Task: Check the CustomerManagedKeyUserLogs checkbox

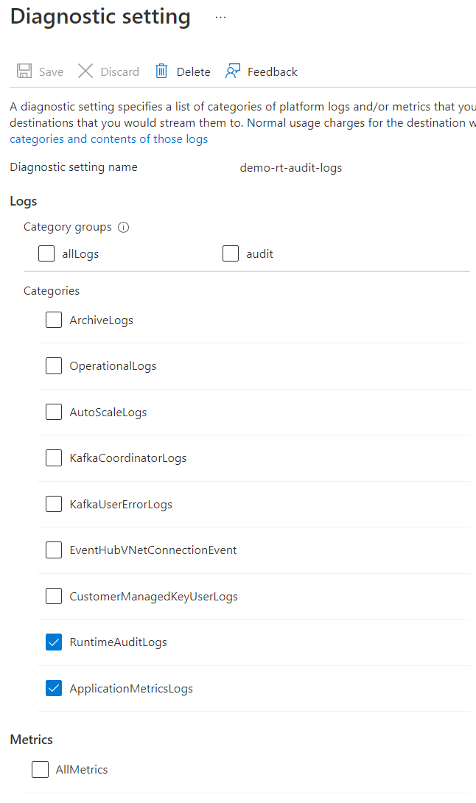Action: pos(54,596)
